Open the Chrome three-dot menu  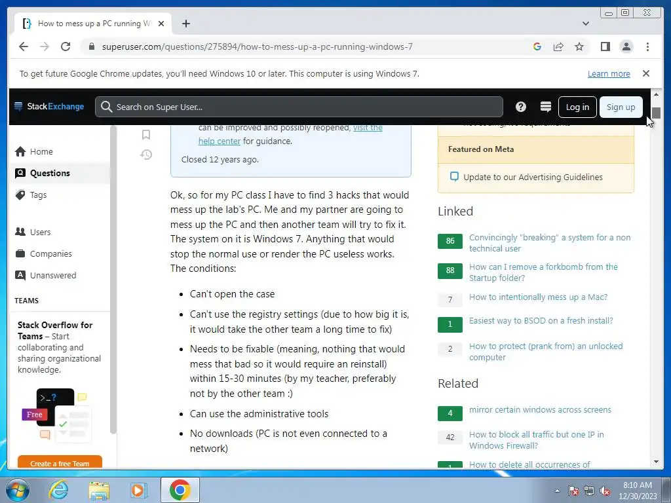[x=647, y=47]
